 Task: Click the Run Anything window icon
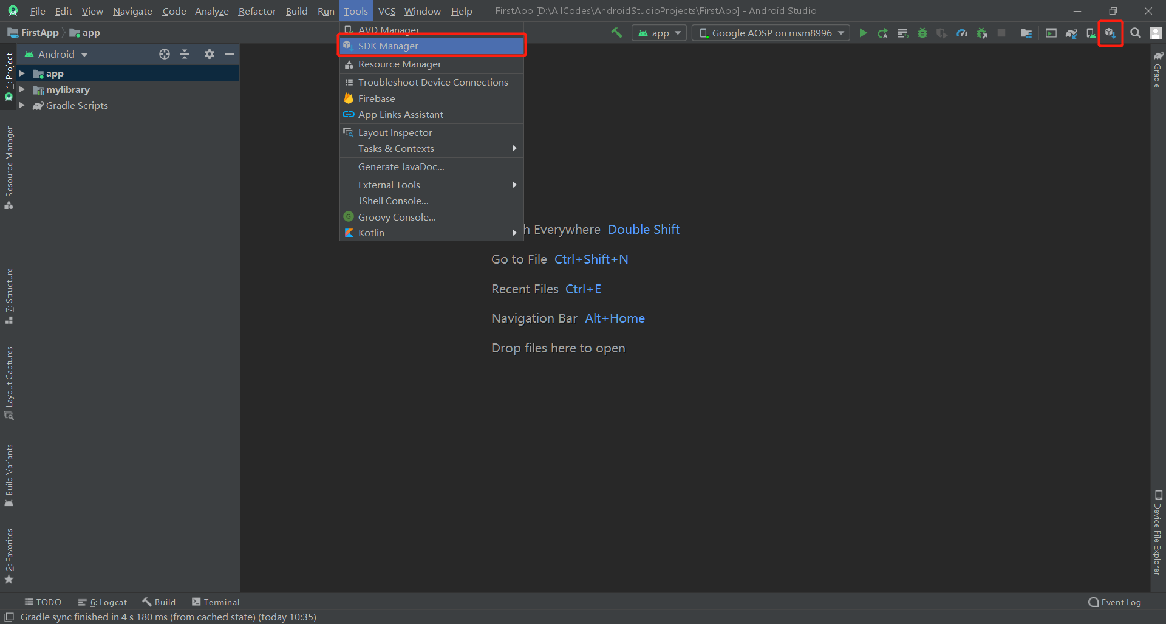(x=1051, y=33)
